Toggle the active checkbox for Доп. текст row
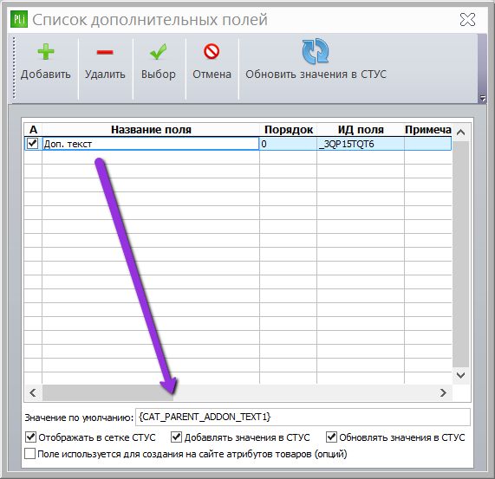This screenshot has height=479, width=495. [x=33, y=144]
